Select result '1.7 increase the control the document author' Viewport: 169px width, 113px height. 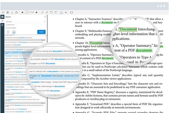pyautogui.click(x=25, y=97)
